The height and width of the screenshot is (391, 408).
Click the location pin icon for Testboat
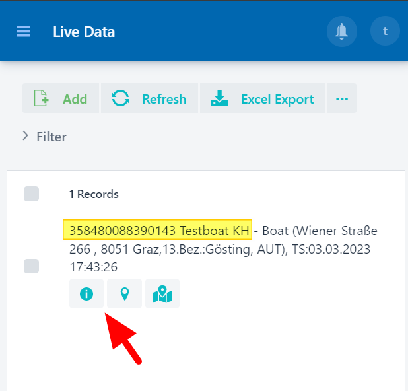[x=124, y=294]
